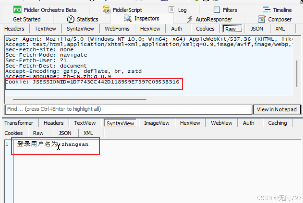303x203 pixels.
Task: Switch to the Get Started tab
Action: point(27,19)
